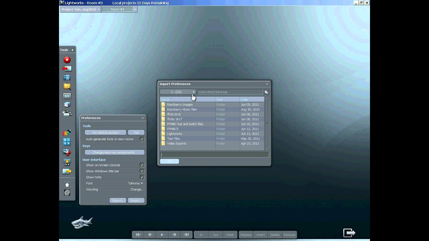Click the white up-arrow tool icon
429x241 pixels.
[x=67, y=184]
